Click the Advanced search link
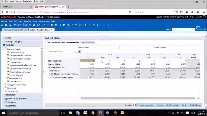 pos(202,29)
